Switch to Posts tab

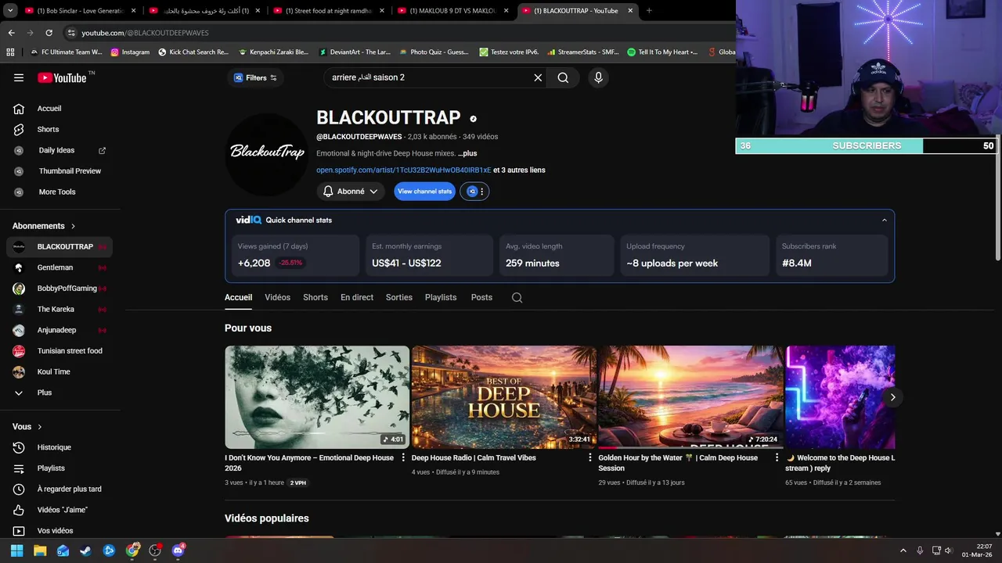tap(481, 297)
